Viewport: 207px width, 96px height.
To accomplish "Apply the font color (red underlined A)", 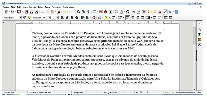I will tap(100, 18).
